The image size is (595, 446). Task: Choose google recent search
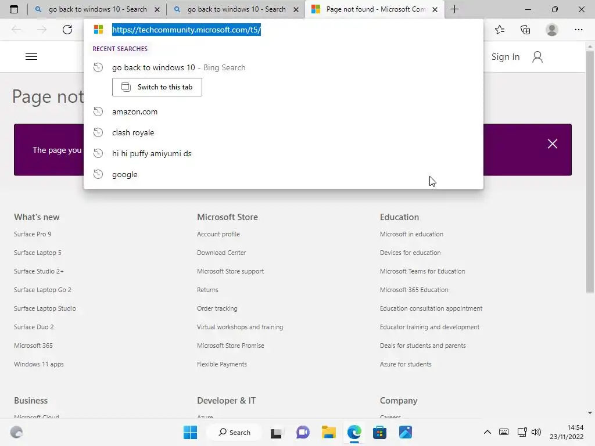pyautogui.click(x=283, y=174)
